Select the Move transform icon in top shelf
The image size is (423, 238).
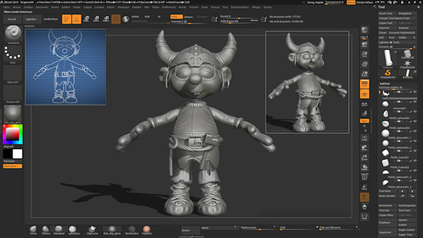coord(86,19)
